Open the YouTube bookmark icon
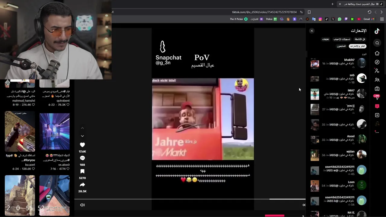The height and width of the screenshot is (217, 386). pyautogui.click(x=359, y=19)
